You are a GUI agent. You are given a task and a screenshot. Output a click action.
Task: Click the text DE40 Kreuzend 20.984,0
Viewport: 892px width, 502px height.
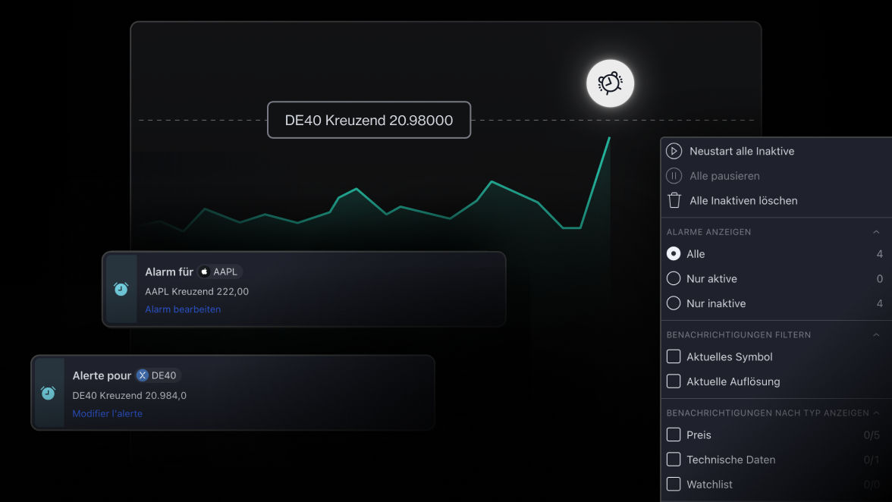click(x=129, y=395)
